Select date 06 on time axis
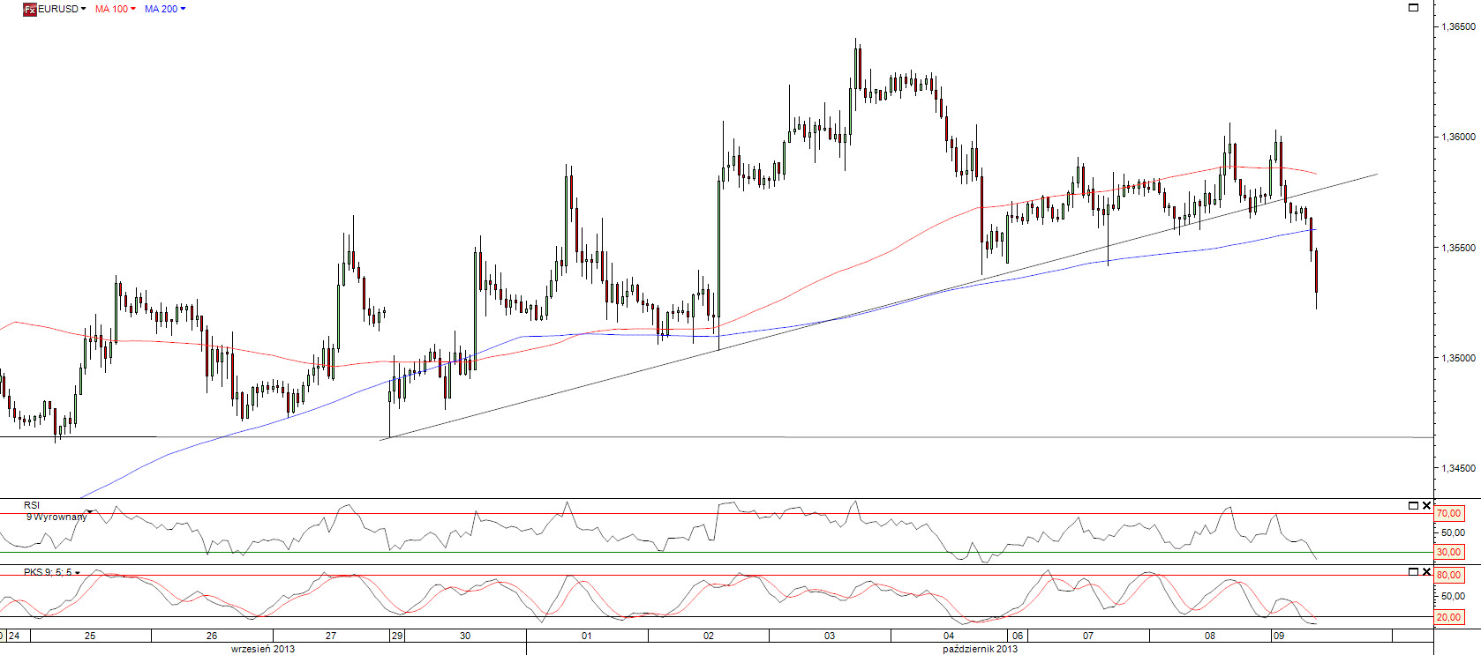1481x655 pixels. 1018,636
